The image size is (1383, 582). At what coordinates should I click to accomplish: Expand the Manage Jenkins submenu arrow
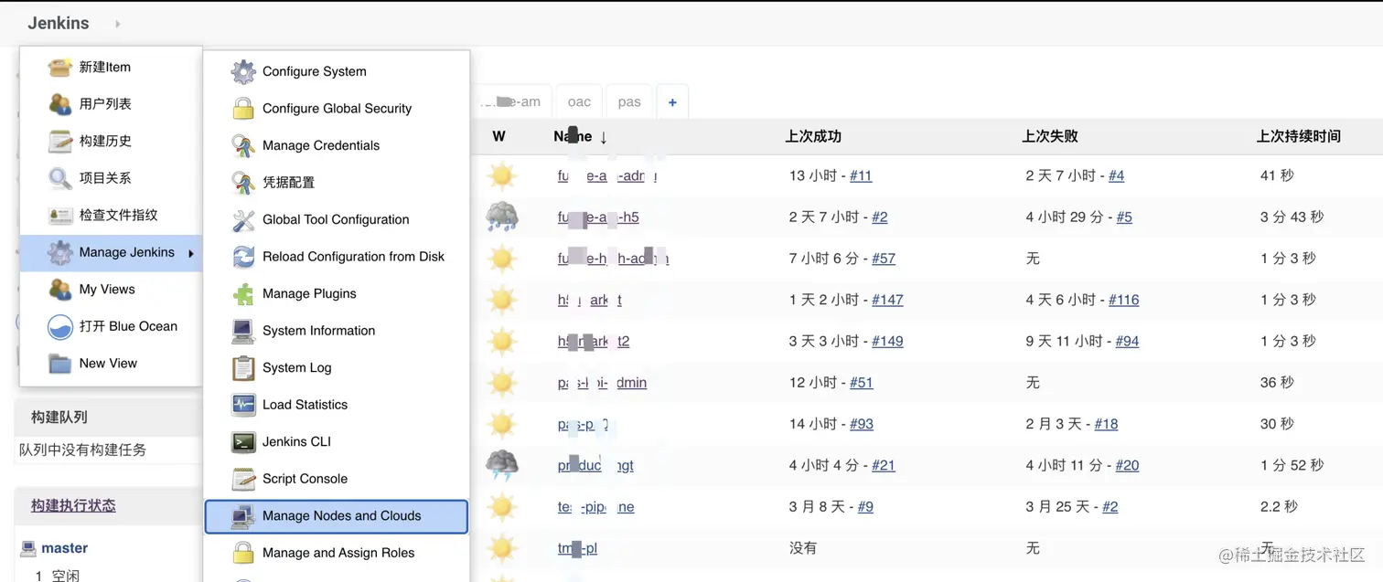191,253
